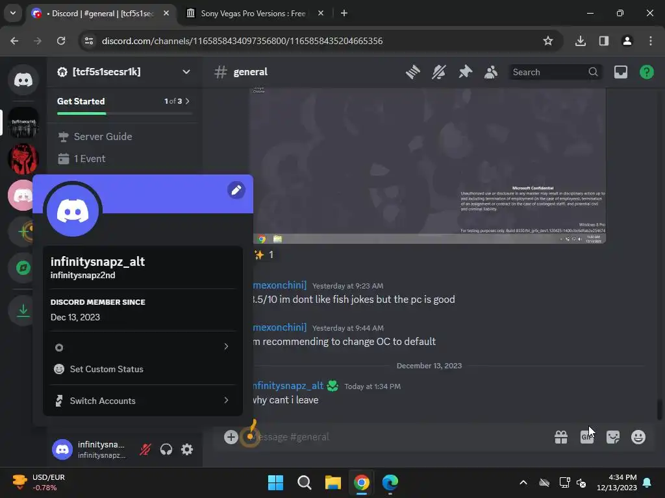Click the Download Apps arrow icon
The image size is (665, 498).
click(23, 311)
